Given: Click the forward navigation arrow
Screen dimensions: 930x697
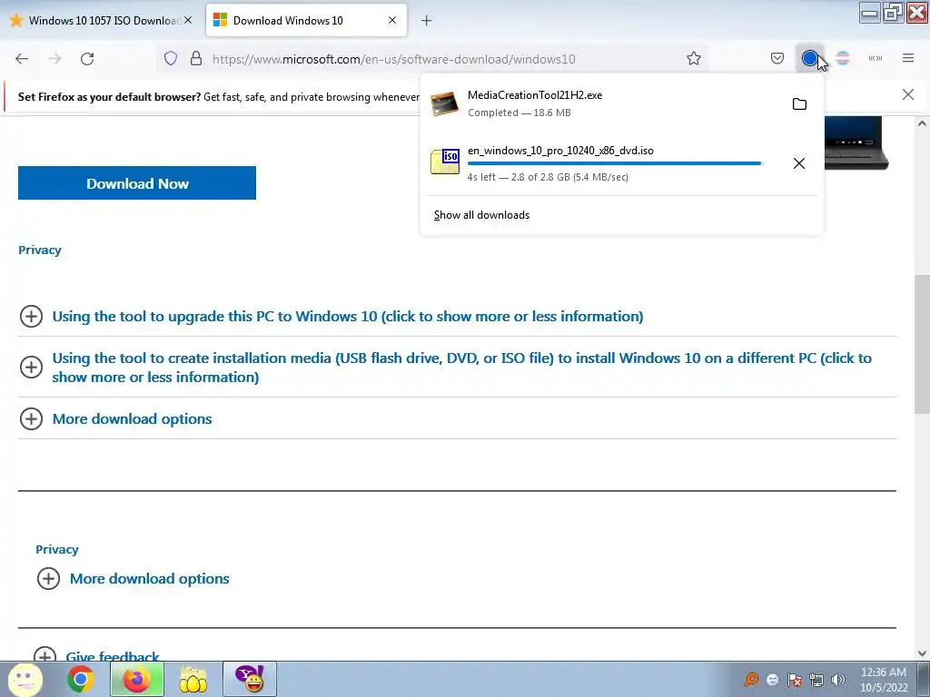Looking at the screenshot, I should (54, 59).
